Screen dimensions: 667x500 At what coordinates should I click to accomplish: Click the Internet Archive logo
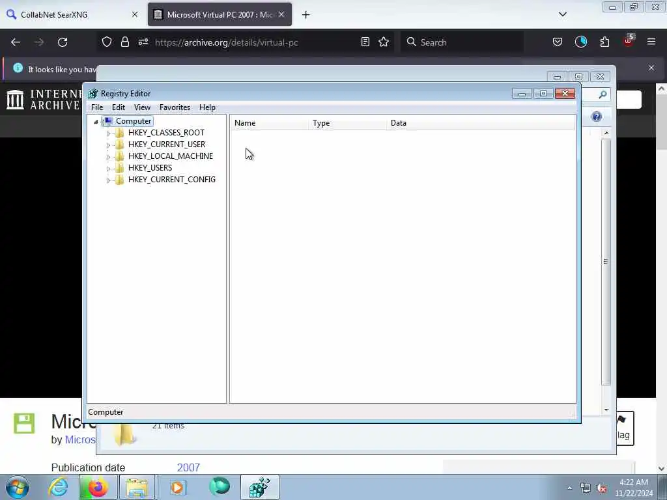[42, 100]
